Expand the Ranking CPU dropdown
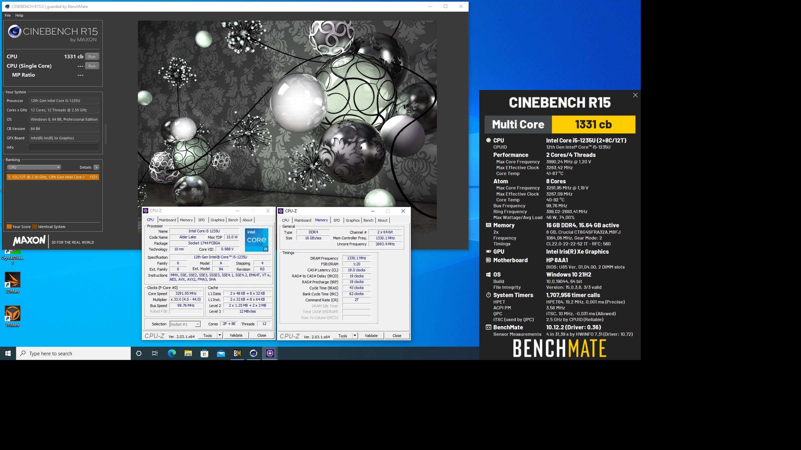This screenshot has width=801, height=450. point(34,167)
